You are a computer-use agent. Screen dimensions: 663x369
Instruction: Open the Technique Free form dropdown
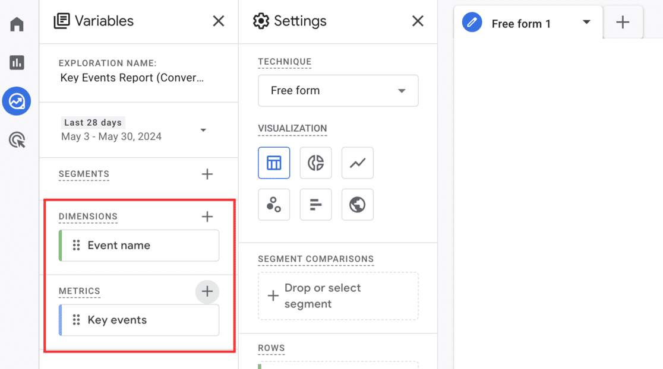click(338, 91)
